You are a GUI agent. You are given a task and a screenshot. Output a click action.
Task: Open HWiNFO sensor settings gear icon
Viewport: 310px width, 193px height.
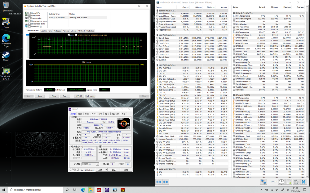tap(296, 182)
